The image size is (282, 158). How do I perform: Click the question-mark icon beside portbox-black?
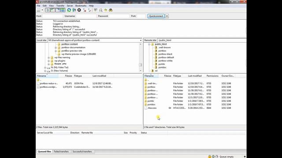coord(156,54)
